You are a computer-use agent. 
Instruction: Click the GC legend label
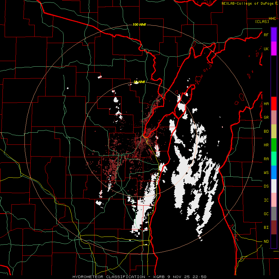(x=266, y=214)
